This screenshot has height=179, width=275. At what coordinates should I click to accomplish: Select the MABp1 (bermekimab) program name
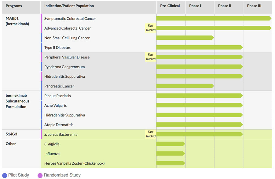click(17, 21)
